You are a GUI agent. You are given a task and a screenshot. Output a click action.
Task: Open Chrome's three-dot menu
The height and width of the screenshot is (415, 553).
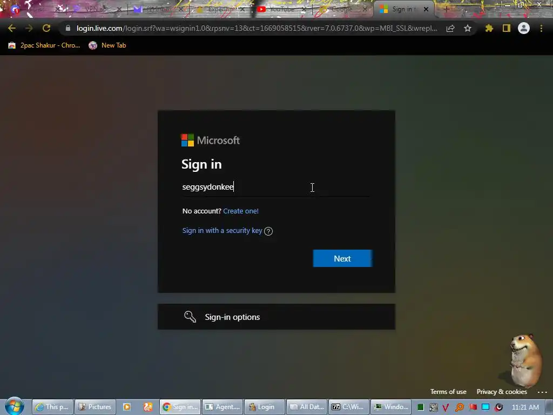[541, 28]
